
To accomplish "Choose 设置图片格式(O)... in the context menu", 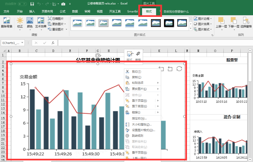I will [x=143, y=130].
